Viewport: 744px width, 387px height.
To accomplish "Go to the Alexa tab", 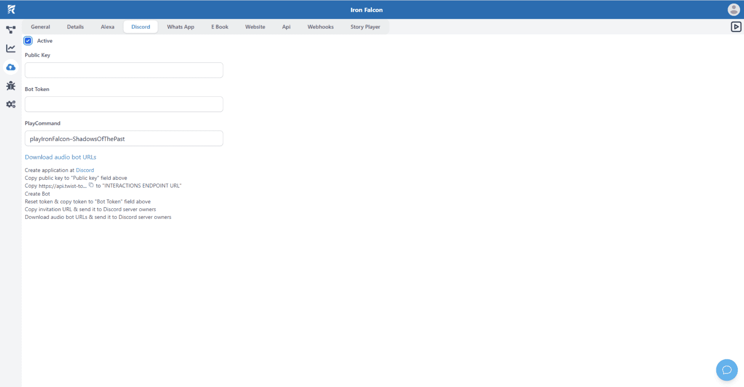I will [x=108, y=27].
